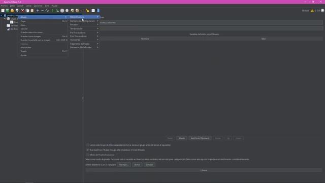Screen dimensions: 325x183
Task: Click the Clear All results toolbar icon
Action: (77, 10)
